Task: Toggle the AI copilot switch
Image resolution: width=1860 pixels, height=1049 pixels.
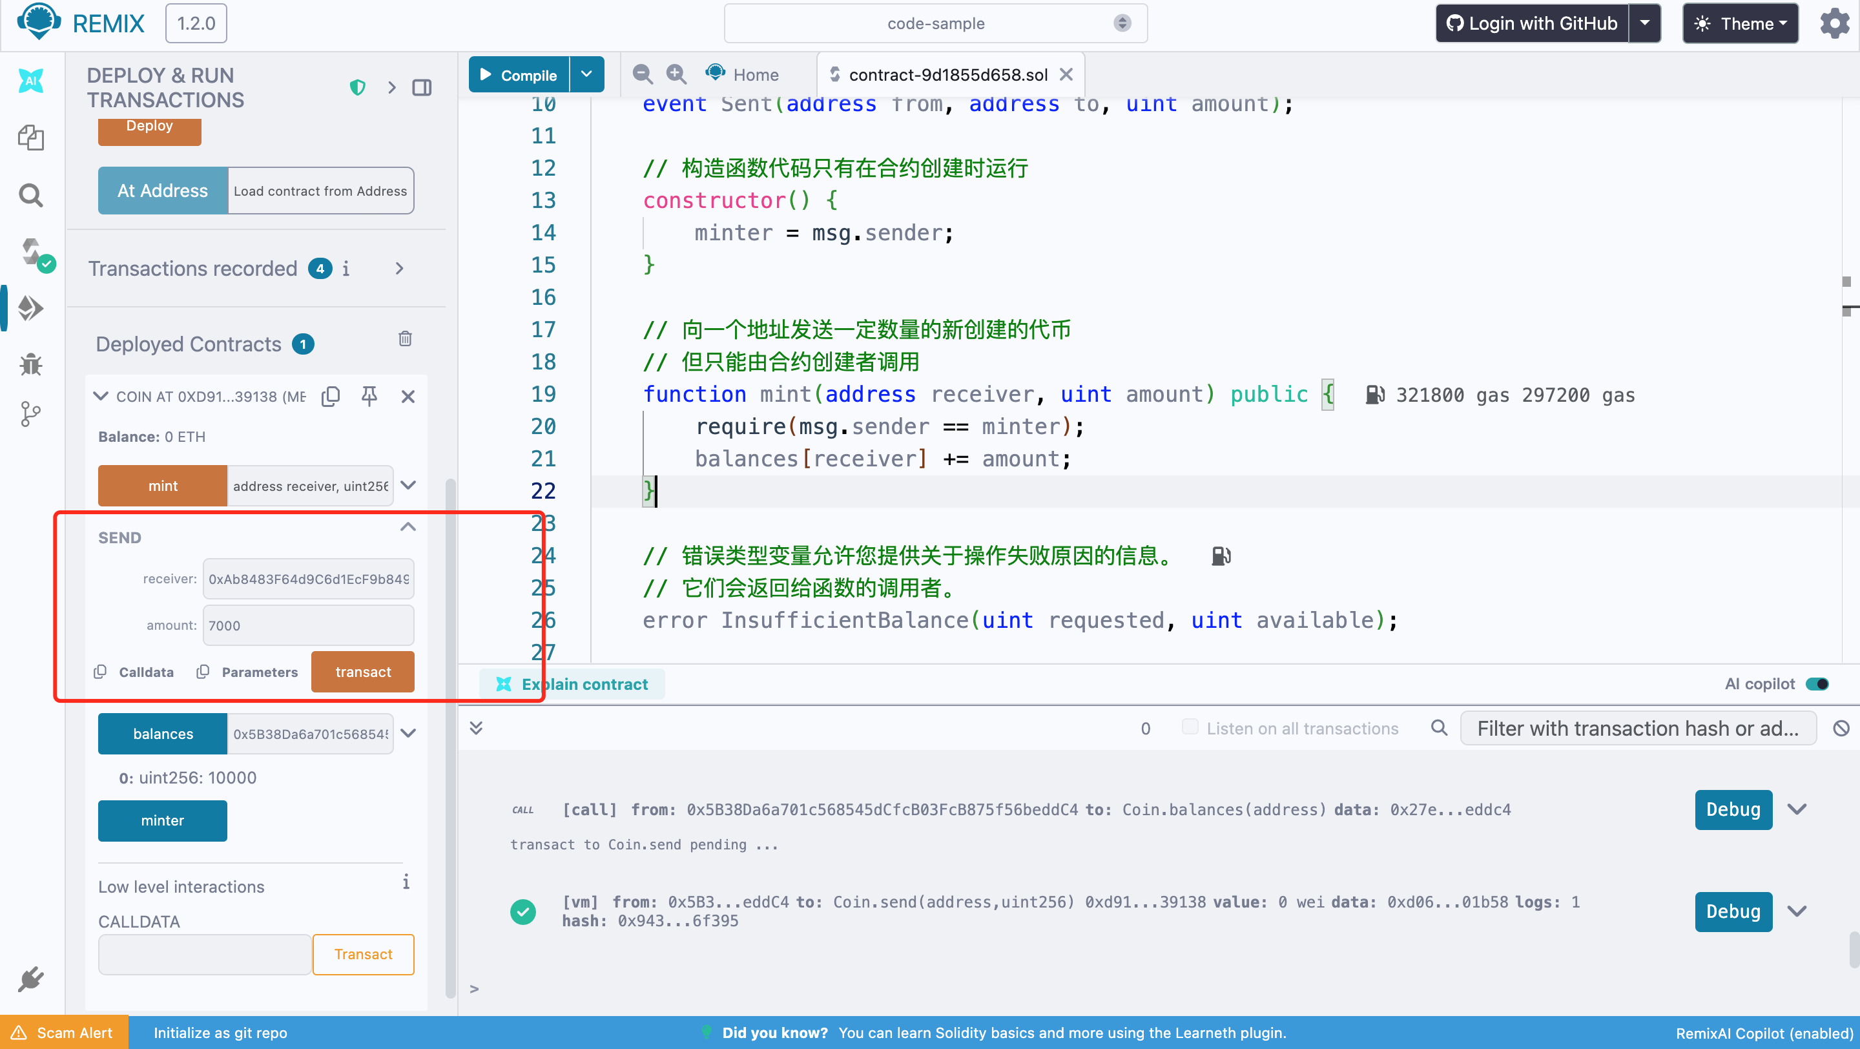Action: 1817,683
